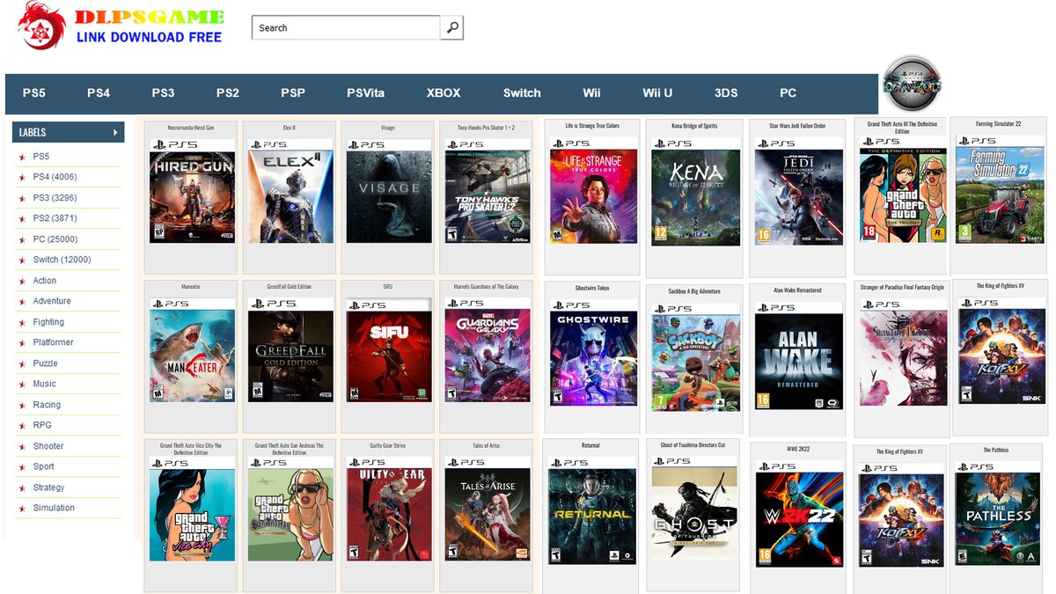
Task: Choose the Adventure label
Action: (x=52, y=301)
